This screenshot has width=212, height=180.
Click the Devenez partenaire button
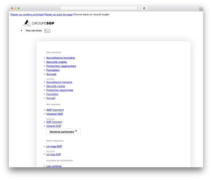point(63,131)
